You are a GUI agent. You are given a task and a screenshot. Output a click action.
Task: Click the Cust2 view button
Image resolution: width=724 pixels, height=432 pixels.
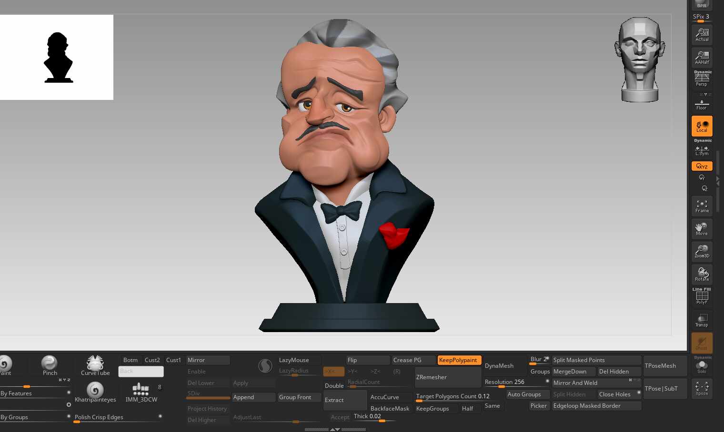152,360
